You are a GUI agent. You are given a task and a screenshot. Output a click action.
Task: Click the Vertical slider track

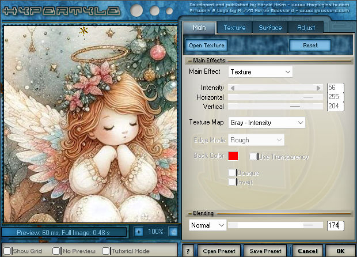pos(275,107)
